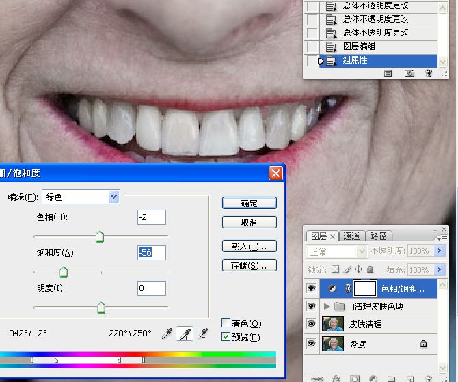Open the 不透明度 opacity slider arrow

[x=439, y=251]
